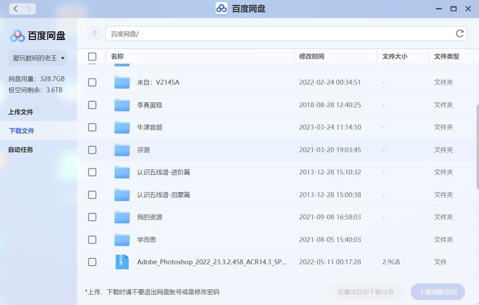
Task: Click the 下载到极空间 button
Action: pos(438,292)
